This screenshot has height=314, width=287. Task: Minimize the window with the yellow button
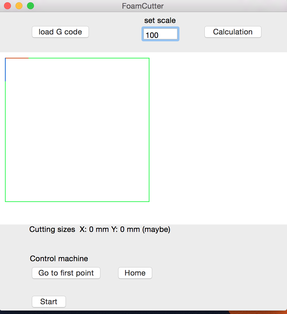(x=19, y=6)
